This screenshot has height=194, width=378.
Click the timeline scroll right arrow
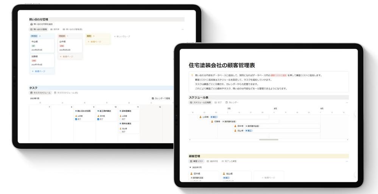pos(347,140)
